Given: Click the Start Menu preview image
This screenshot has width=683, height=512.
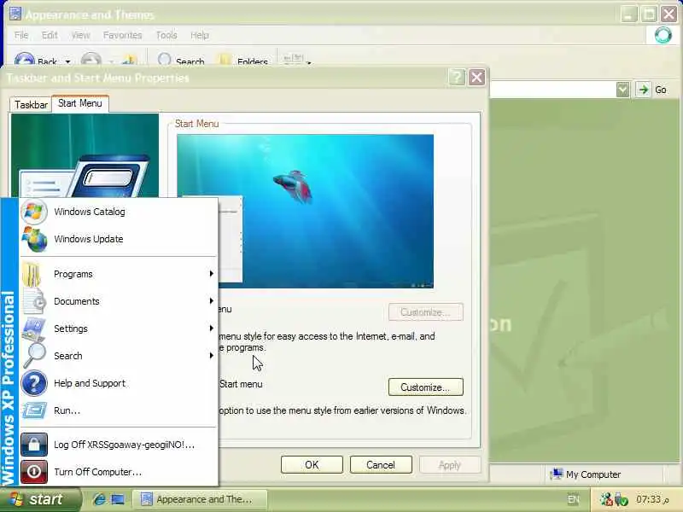Looking at the screenshot, I should (x=305, y=211).
